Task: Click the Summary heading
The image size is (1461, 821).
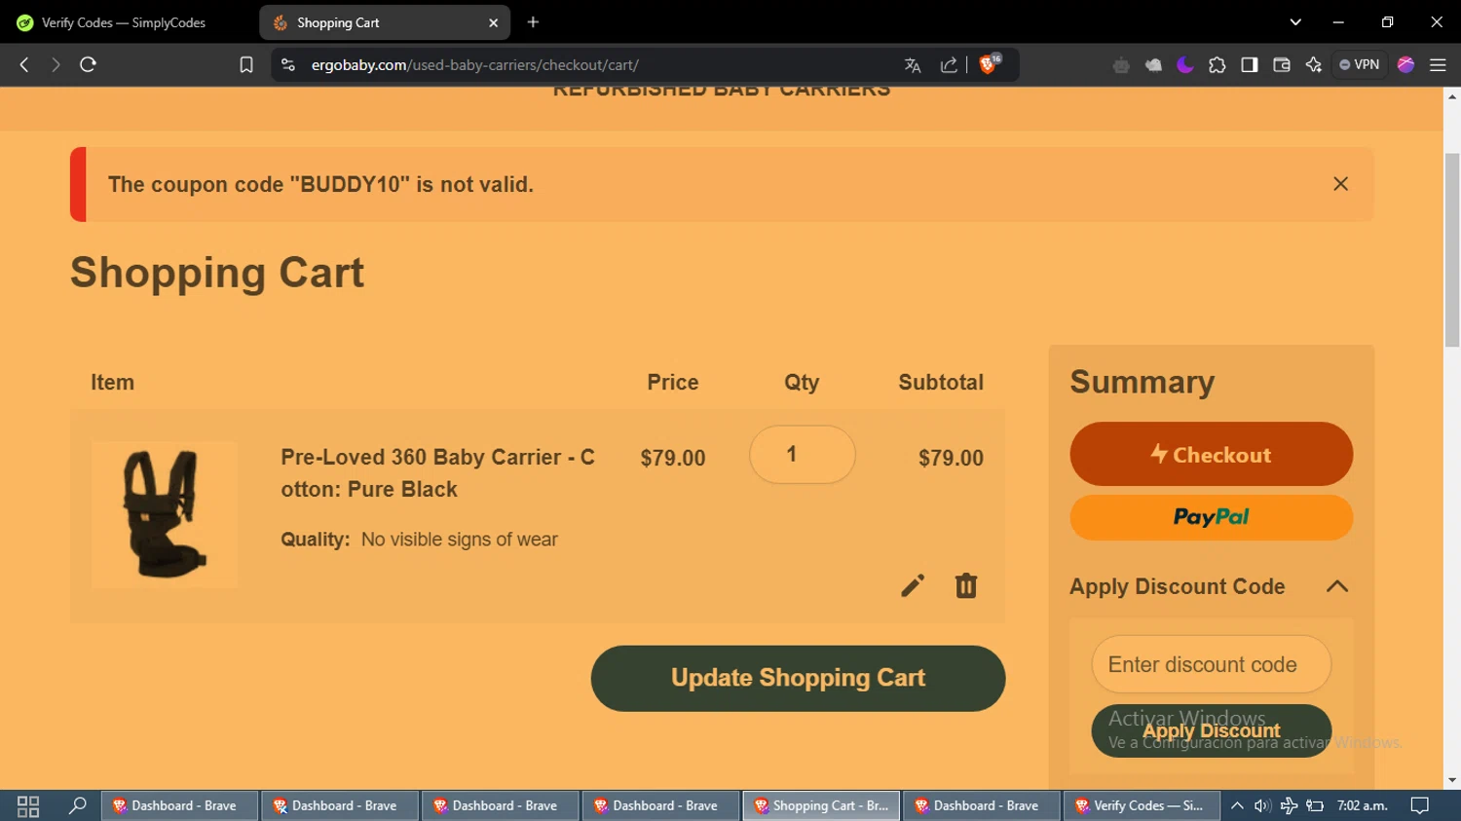Action: click(x=1143, y=382)
